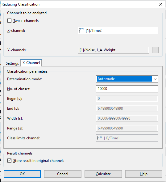Viewport: 166px width, 182px height.
Task: Open the Help button
Action: coord(143,174)
